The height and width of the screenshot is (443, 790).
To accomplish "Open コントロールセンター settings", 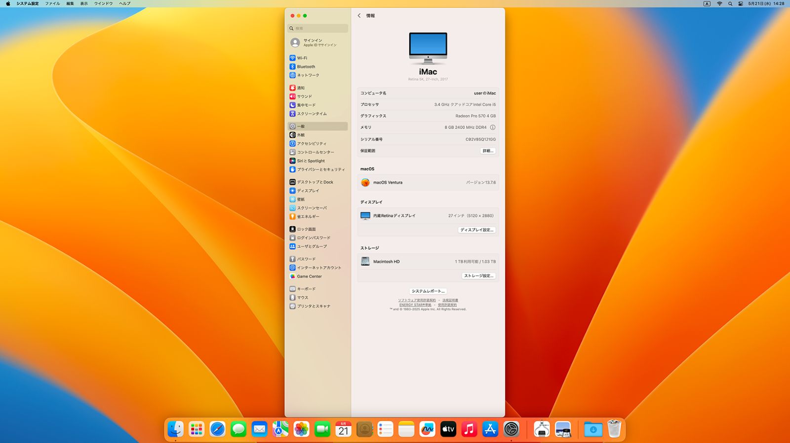I will [318, 152].
